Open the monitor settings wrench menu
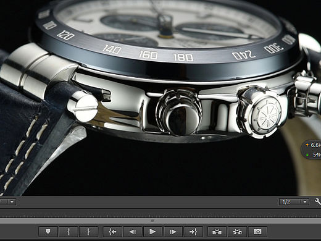 [317, 201]
